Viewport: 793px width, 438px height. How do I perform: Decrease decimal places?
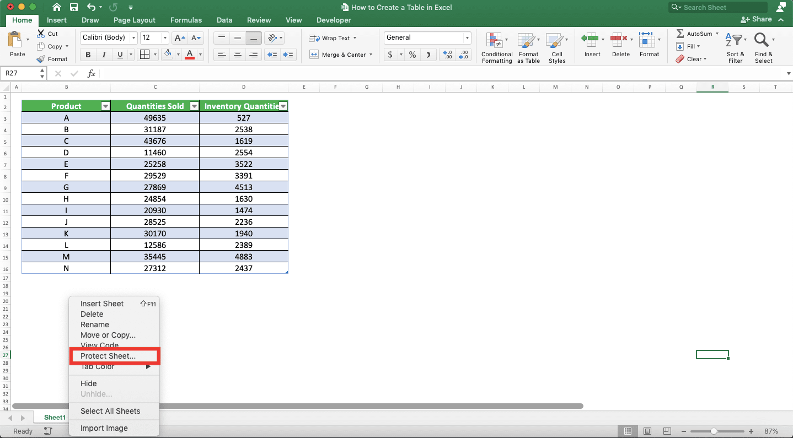[x=464, y=55]
